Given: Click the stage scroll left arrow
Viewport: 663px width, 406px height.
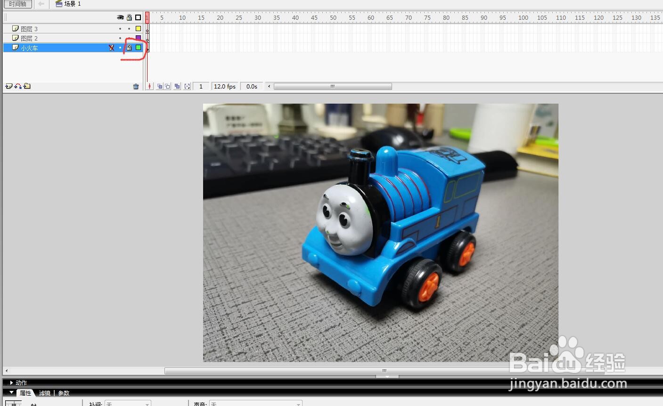Looking at the screenshot, I should pos(6,371).
